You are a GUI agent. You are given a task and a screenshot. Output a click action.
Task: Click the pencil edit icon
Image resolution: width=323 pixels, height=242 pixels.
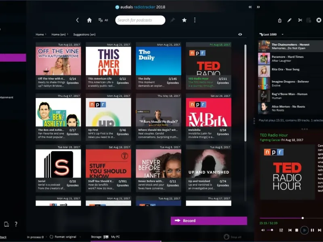(x=289, y=20)
